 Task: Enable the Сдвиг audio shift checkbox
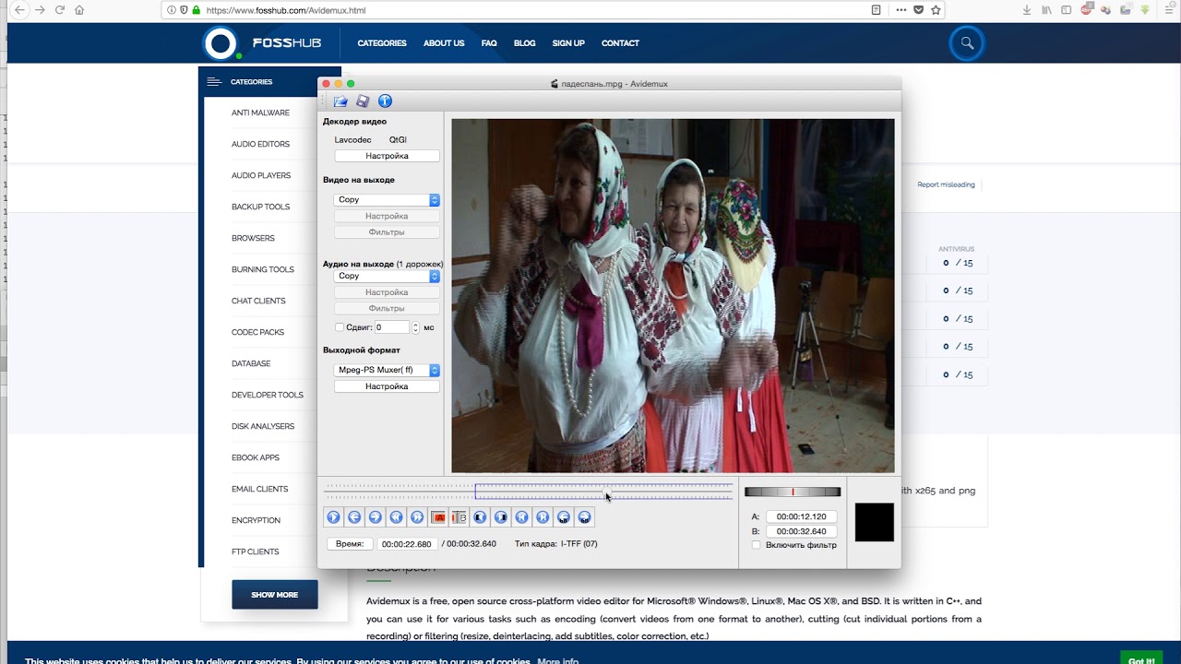coord(340,327)
